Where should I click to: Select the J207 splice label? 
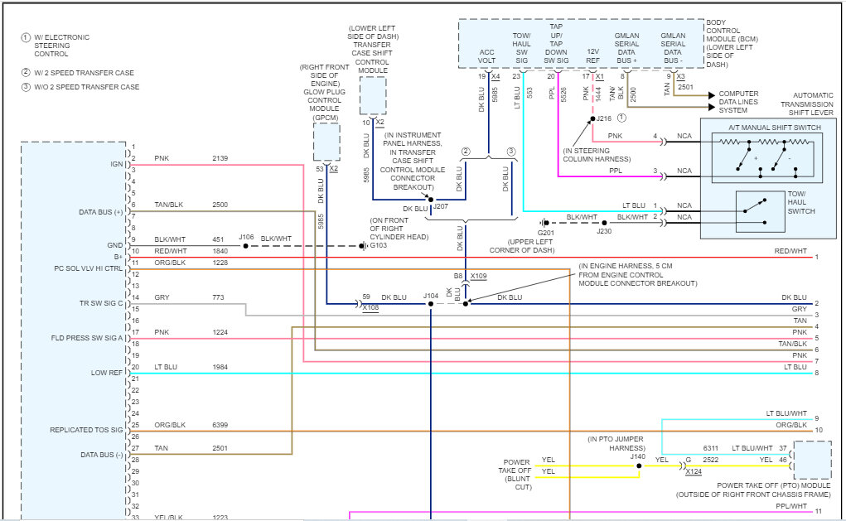tap(440, 206)
